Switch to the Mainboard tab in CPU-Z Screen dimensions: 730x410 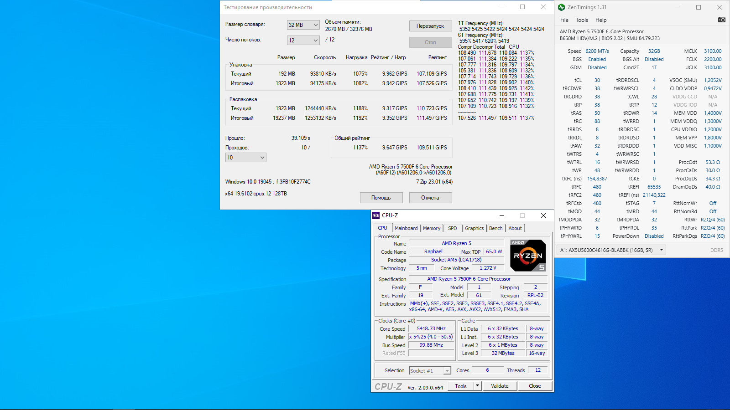tap(406, 228)
